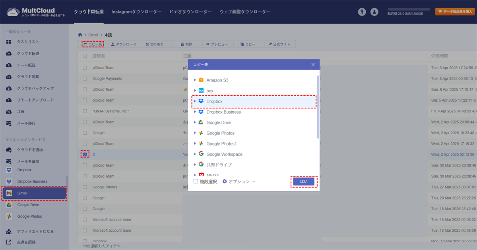Click ダウンロード in toolbar

124,45
